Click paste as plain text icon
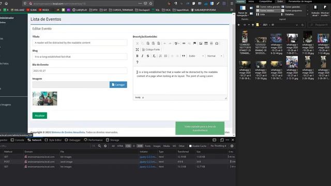The image size is (331, 186). point(153,43)
